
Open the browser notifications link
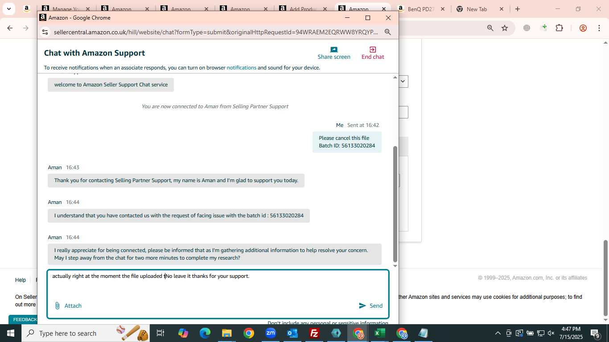(241, 68)
